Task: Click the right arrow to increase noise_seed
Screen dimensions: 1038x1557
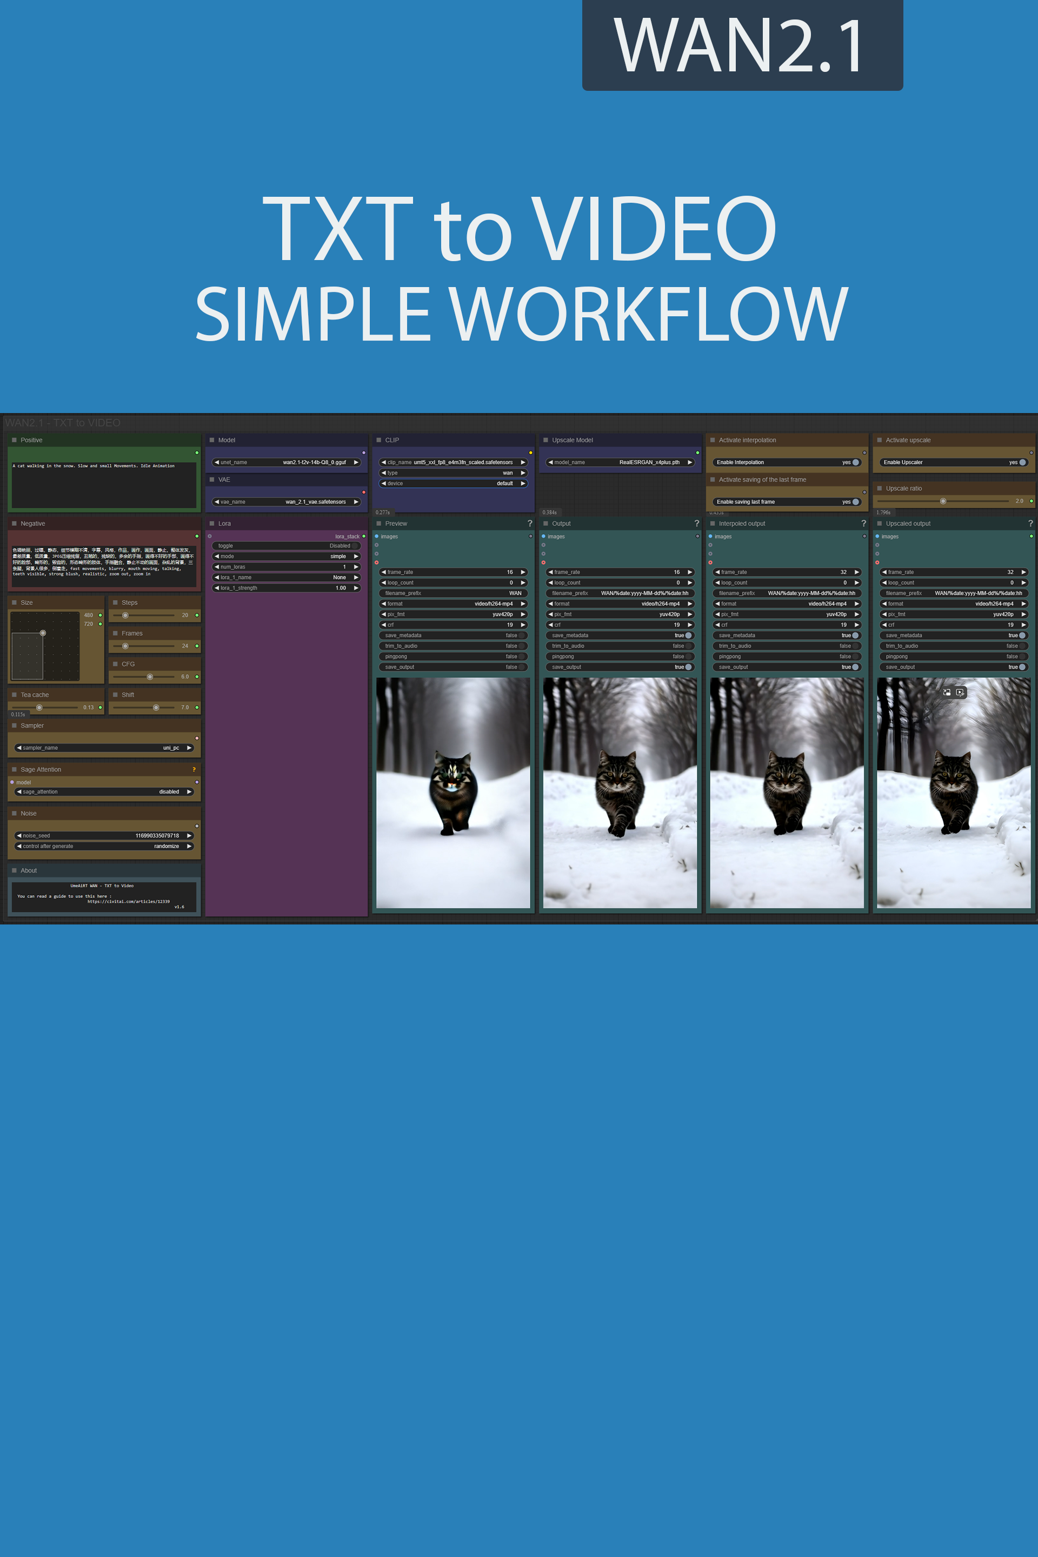Action: (189, 836)
